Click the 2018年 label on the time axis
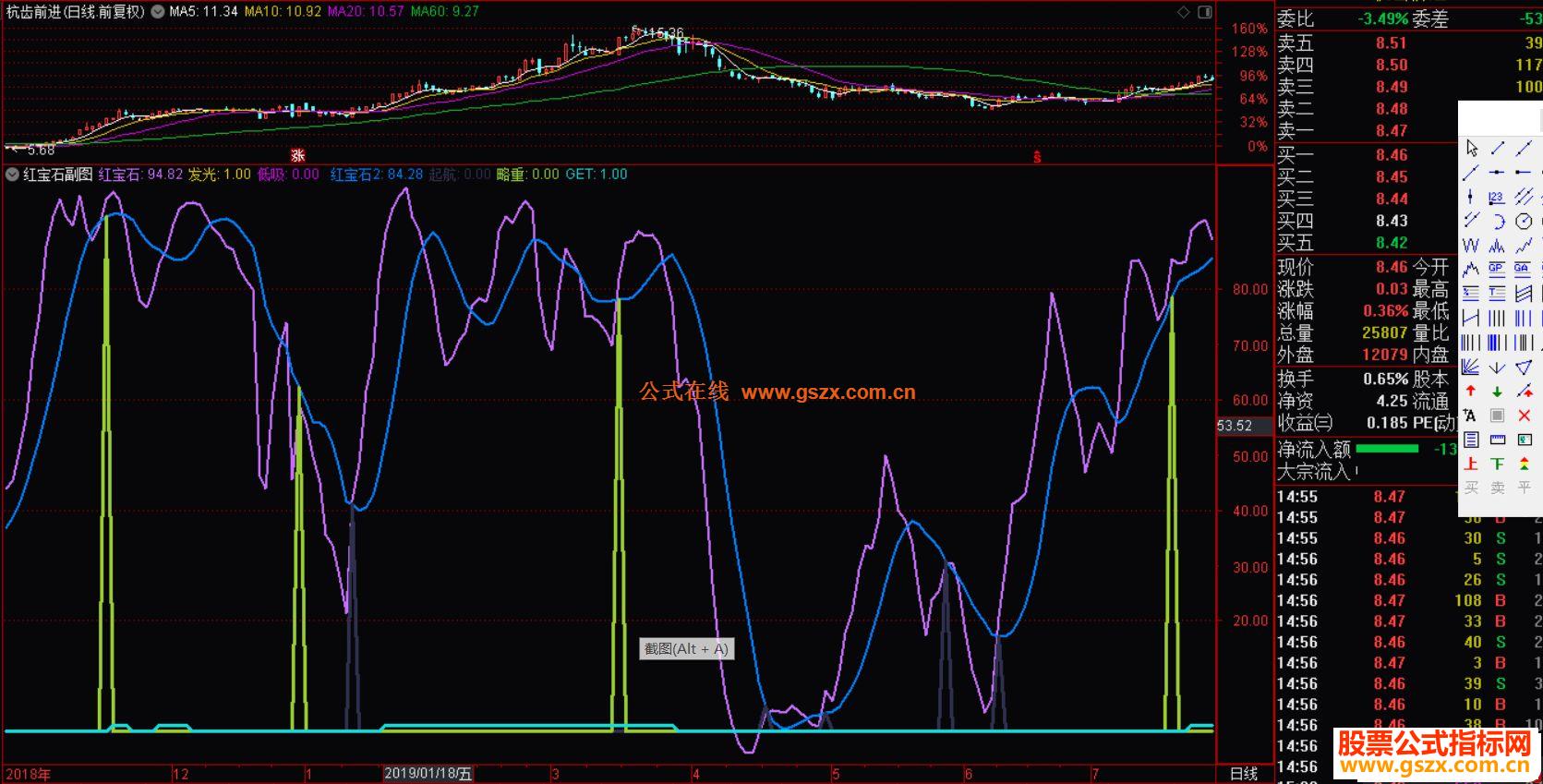Viewport: 1543px width, 784px height. (29, 774)
